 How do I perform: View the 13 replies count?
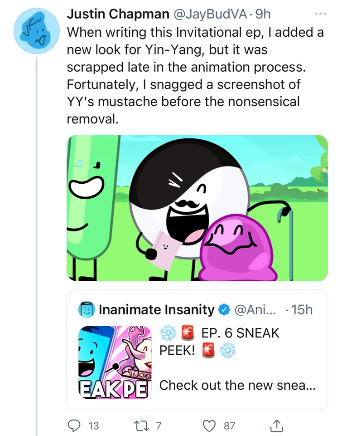coord(93,426)
